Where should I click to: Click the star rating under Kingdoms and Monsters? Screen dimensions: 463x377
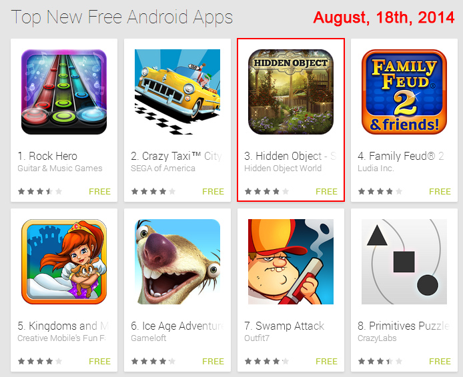[40, 362]
